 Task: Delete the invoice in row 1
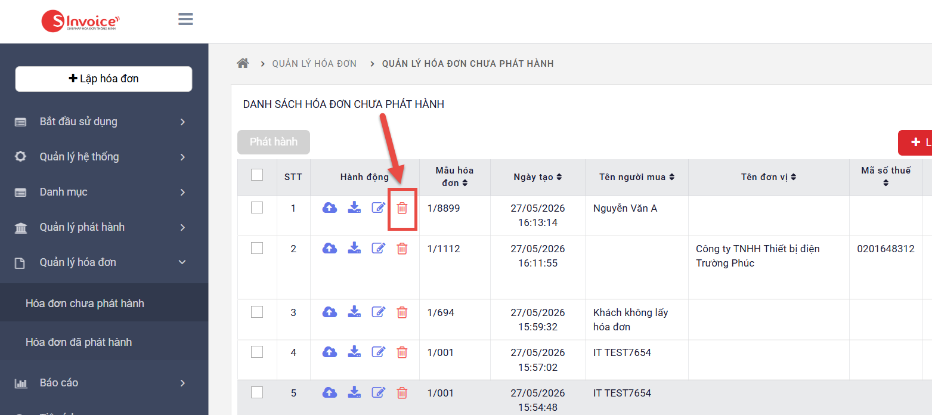click(402, 208)
